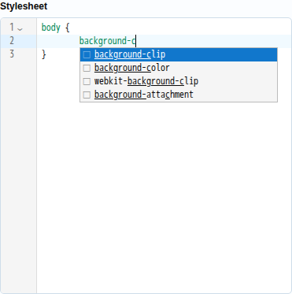Choose background-color from the suggestion list
This screenshot has width=292, height=294.
179,68
